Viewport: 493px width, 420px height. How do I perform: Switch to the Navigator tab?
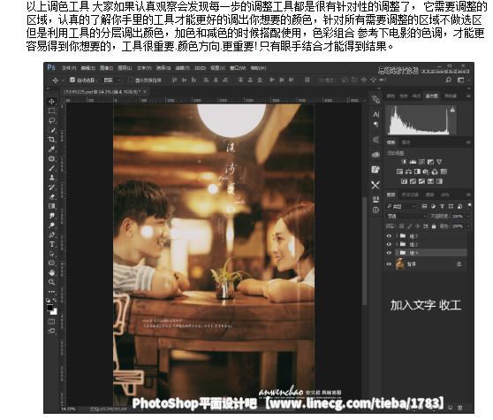click(x=451, y=96)
